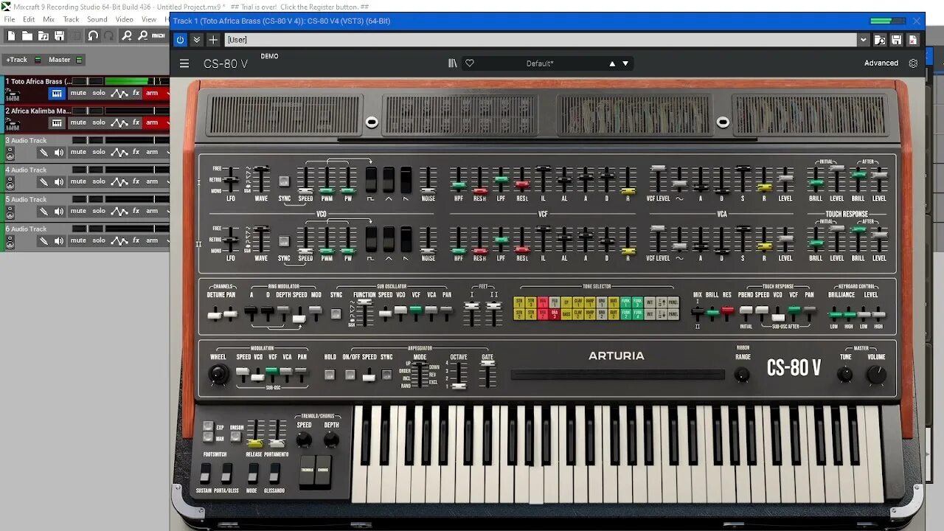This screenshot has width=944, height=531.
Task: Open the Advanced panel
Action: pos(881,63)
